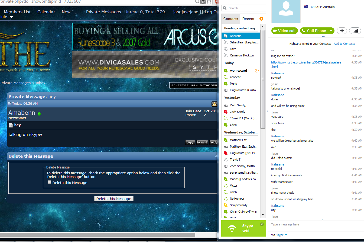Click the yellow away icon beside Sempiternally
The image size is (364, 242).
pos(225,205)
